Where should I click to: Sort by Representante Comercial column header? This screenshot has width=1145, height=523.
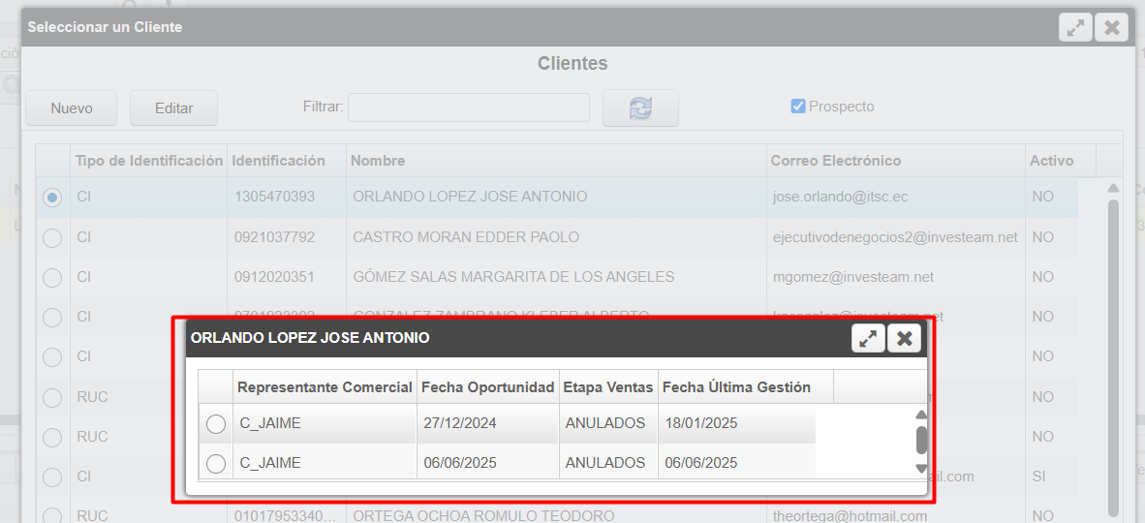[x=325, y=387]
